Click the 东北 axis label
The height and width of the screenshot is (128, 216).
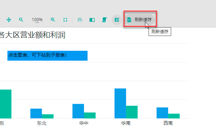[x=42, y=123]
